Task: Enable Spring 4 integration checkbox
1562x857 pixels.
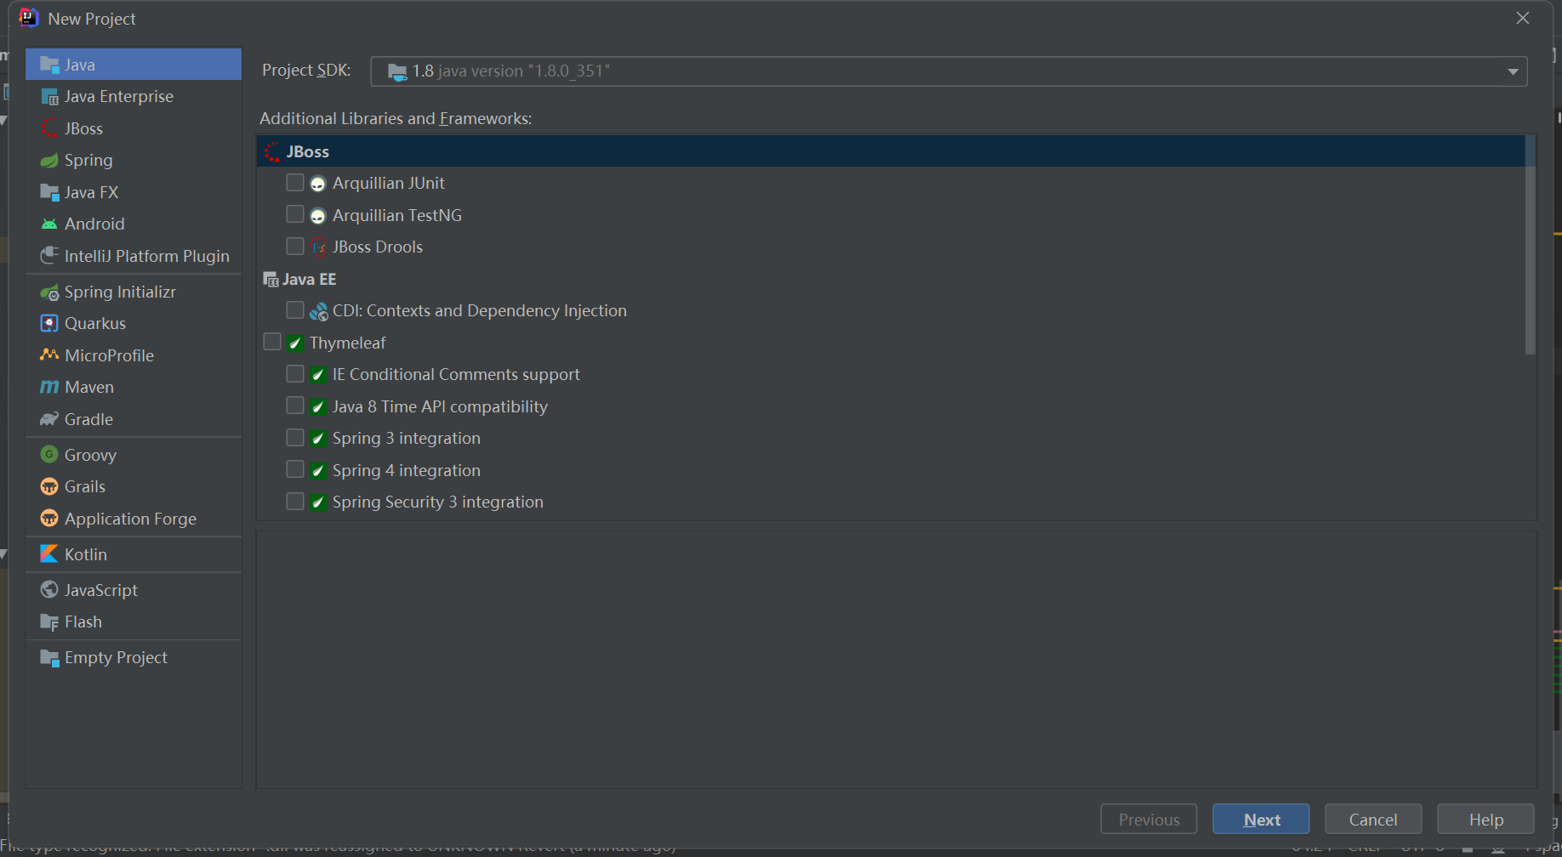Action: pos(295,469)
